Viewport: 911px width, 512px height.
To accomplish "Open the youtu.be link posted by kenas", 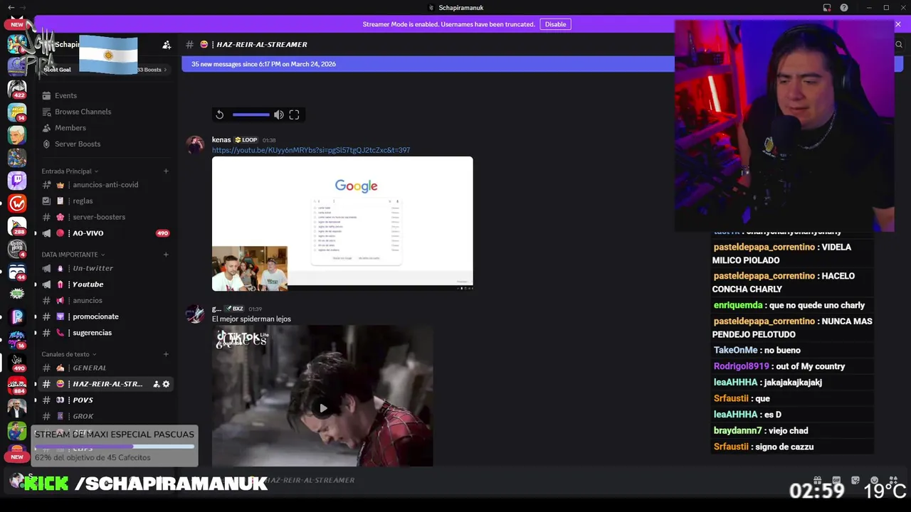I will (311, 150).
